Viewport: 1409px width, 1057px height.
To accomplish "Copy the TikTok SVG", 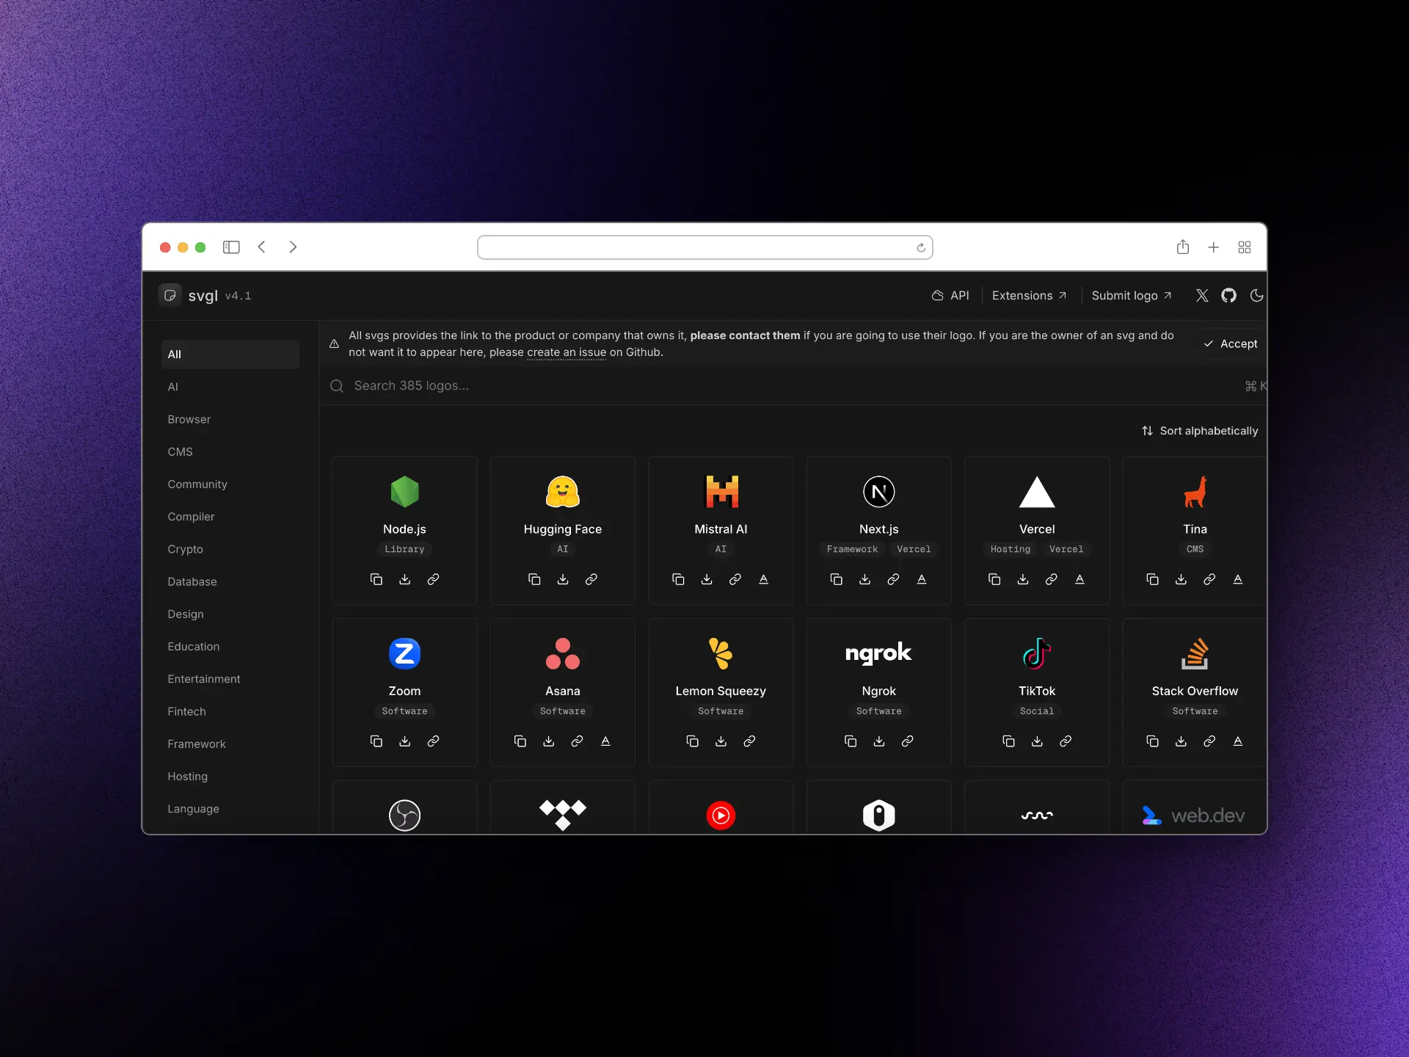I will [x=1008, y=741].
